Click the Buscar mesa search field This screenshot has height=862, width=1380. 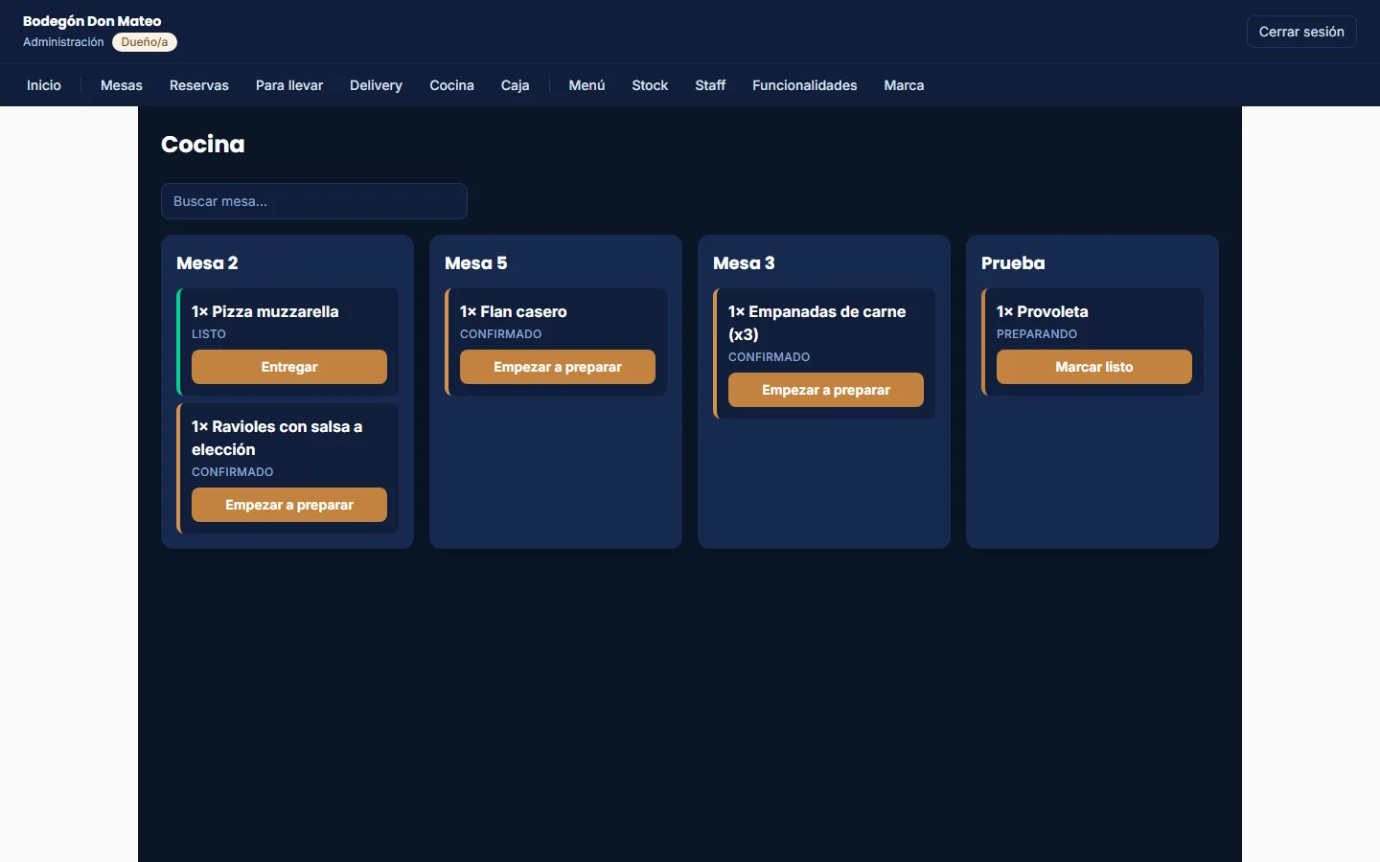tap(314, 201)
